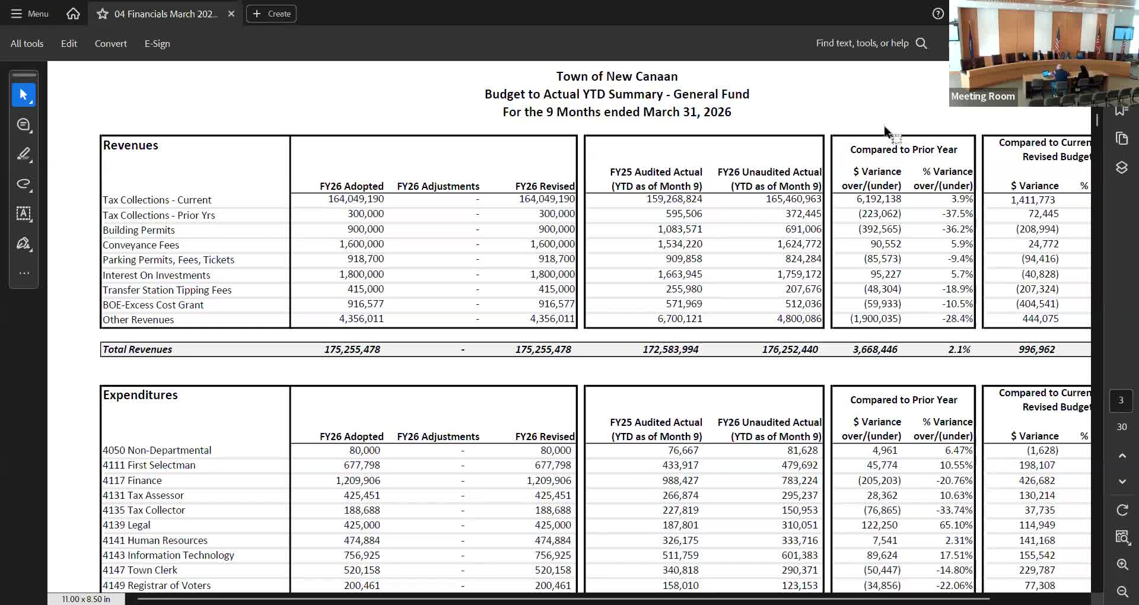
Task: Open the page display fit icon
Action: pyautogui.click(x=1122, y=537)
